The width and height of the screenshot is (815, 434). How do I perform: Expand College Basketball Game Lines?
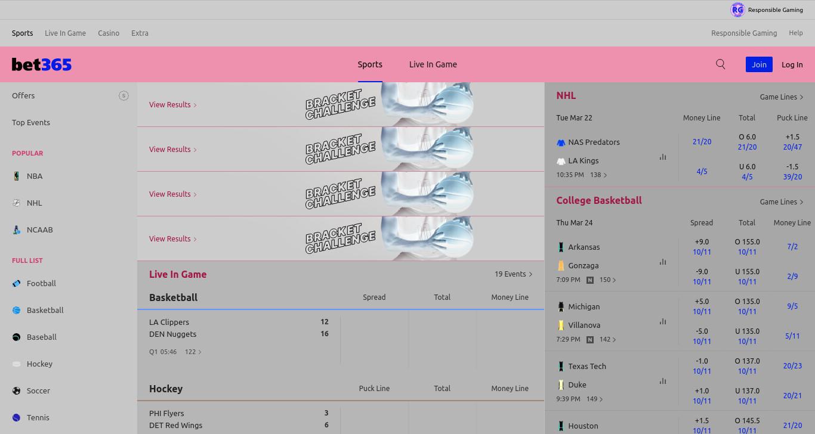tap(782, 201)
